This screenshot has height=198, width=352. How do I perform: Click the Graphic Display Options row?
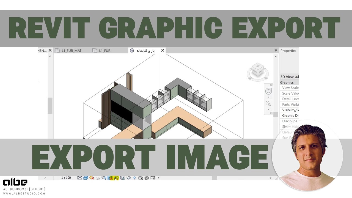(x=289, y=116)
